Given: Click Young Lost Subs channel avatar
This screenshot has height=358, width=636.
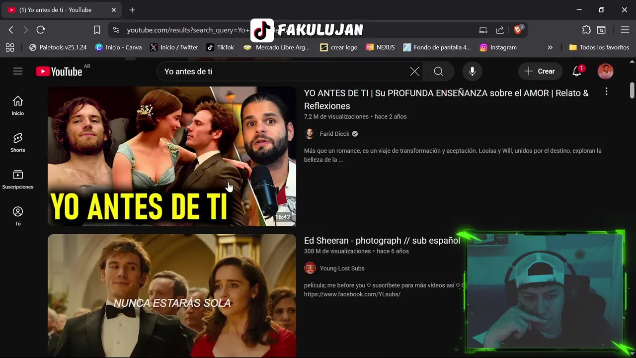Looking at the screenshot, I should pos(310,268).
